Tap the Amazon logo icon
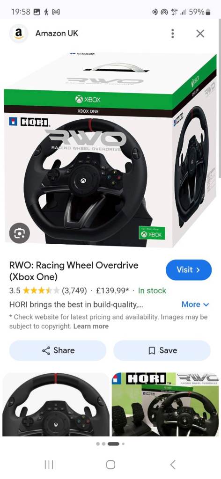This screenshot has height=479, width=221. (19, 33)
